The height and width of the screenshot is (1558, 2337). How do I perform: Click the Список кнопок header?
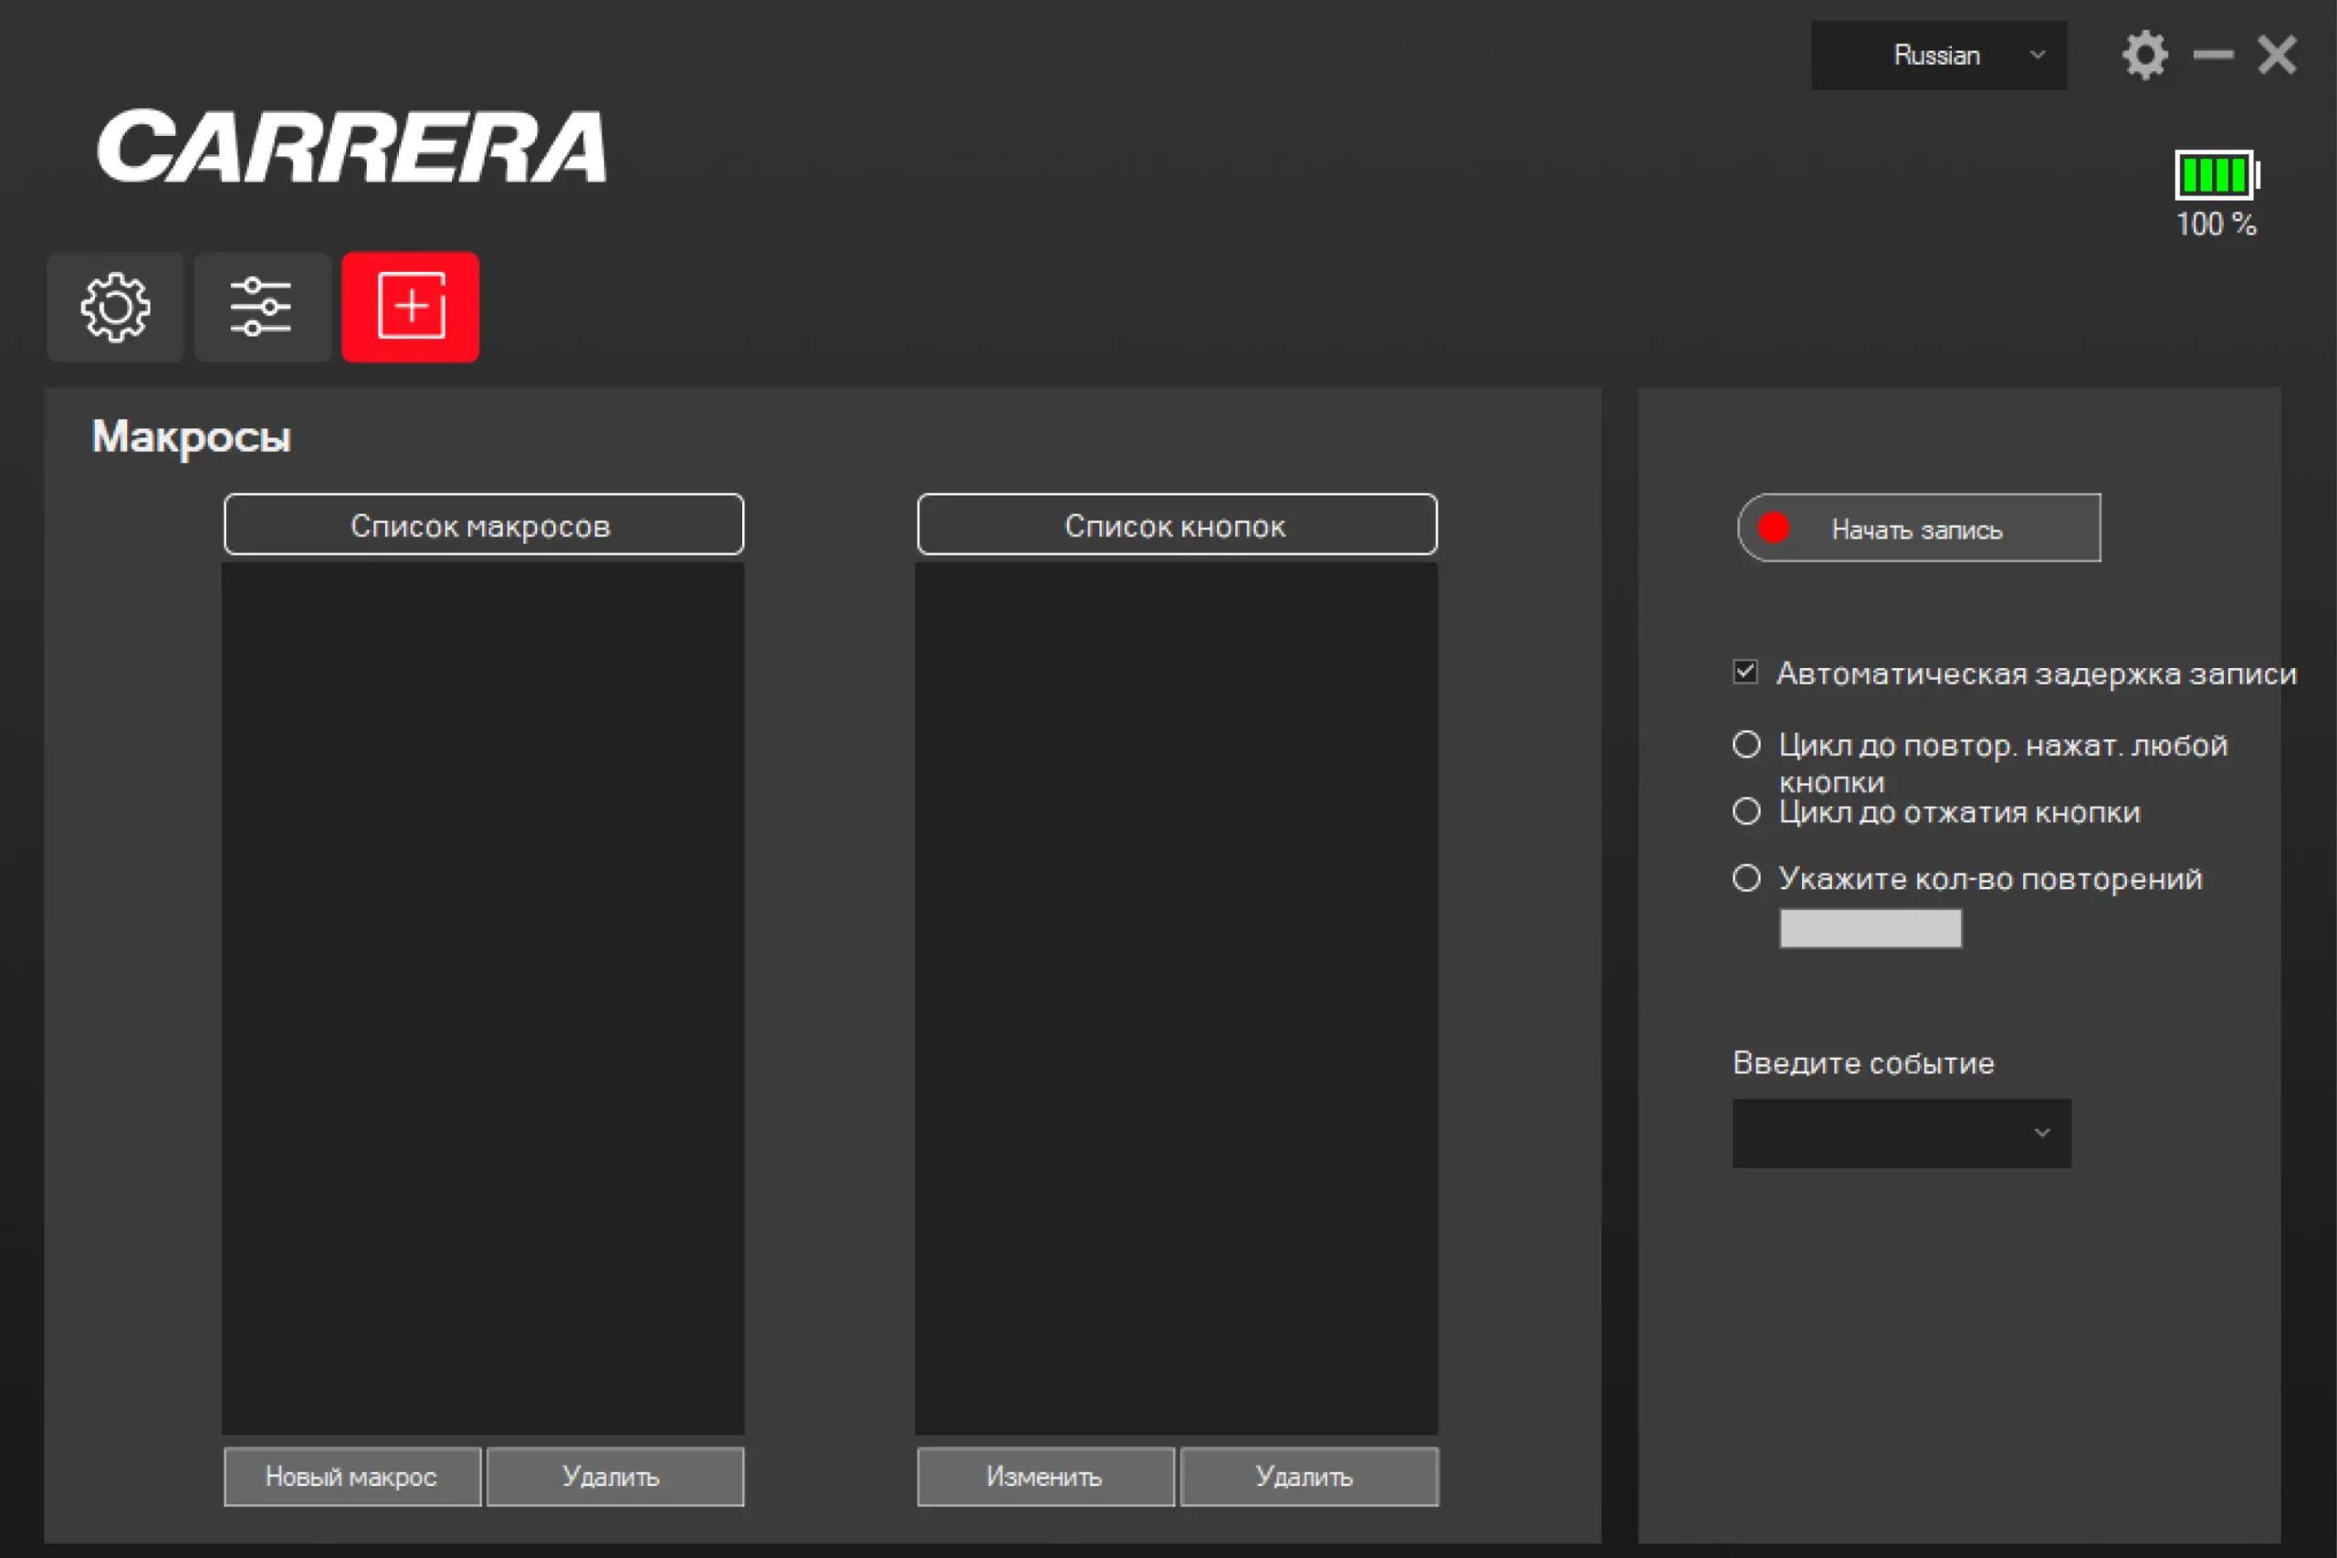(x=1177, y=525)
